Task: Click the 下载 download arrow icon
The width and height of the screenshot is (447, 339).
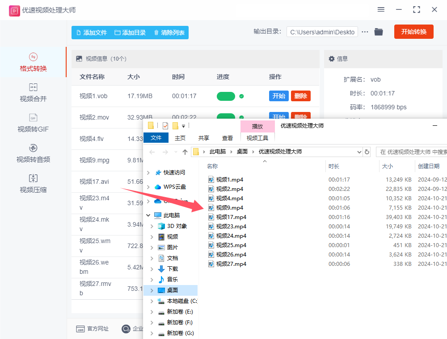Action: click(x=161, y=269)
